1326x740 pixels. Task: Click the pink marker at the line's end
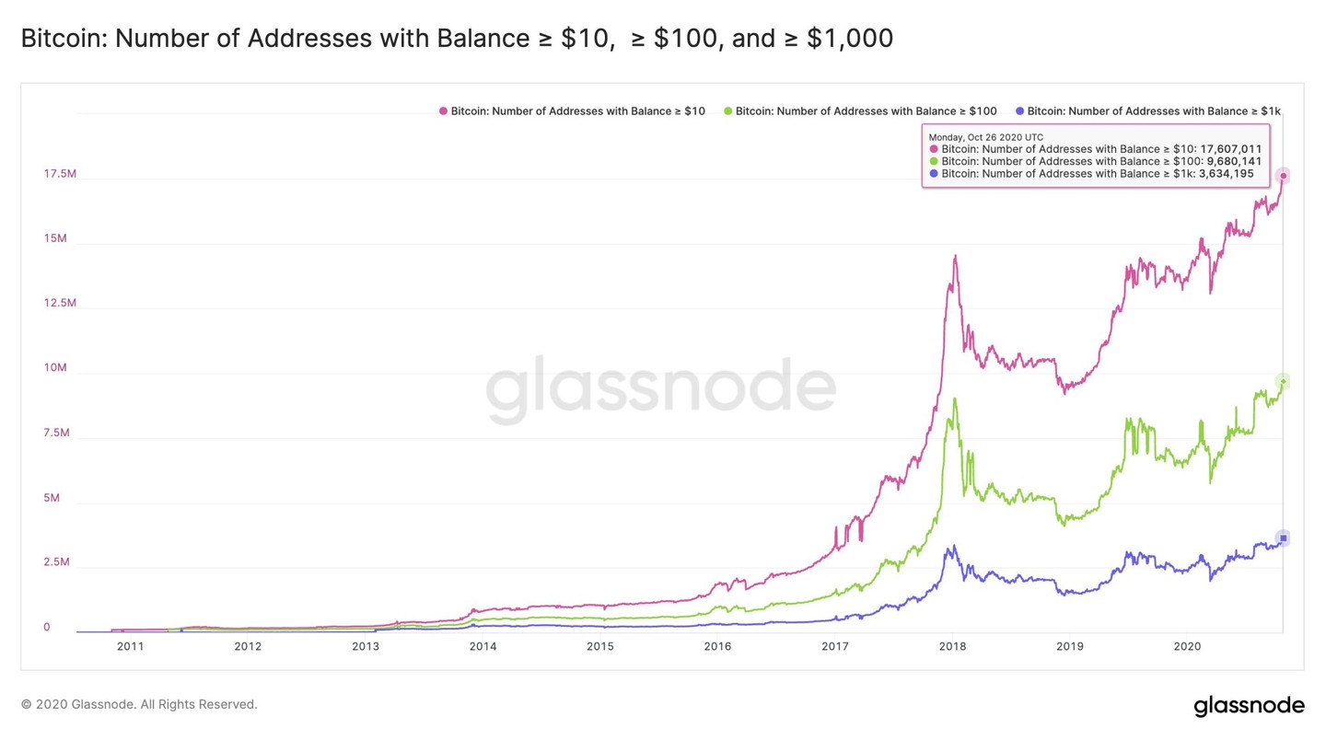[1283, 176]
